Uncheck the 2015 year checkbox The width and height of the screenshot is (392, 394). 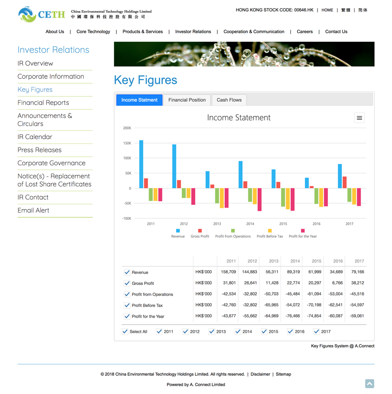pyautogui.click(x=264, y=331)
